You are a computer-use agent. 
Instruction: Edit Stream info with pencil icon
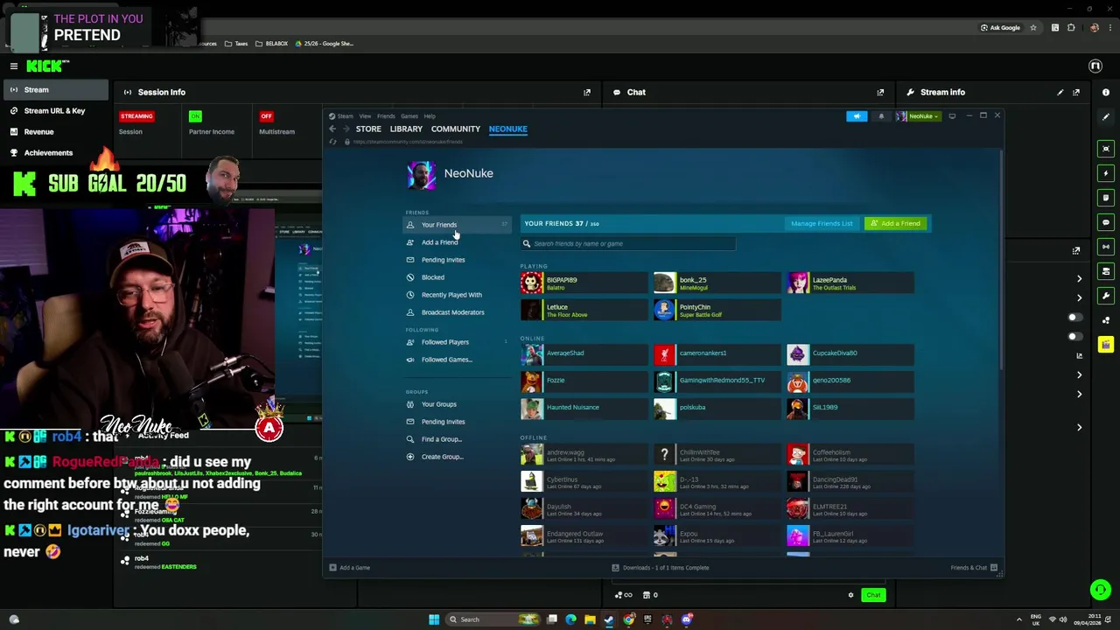pyautogui.click(x=1060, y=92)
